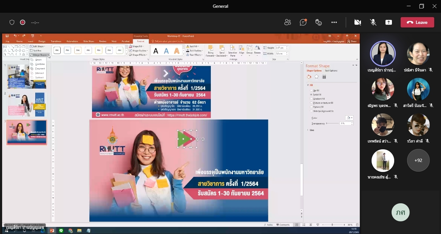This screenshot has width=441, height=234.
Task: Choose Subtract from Merge Shapes menu
Action: 37,78
